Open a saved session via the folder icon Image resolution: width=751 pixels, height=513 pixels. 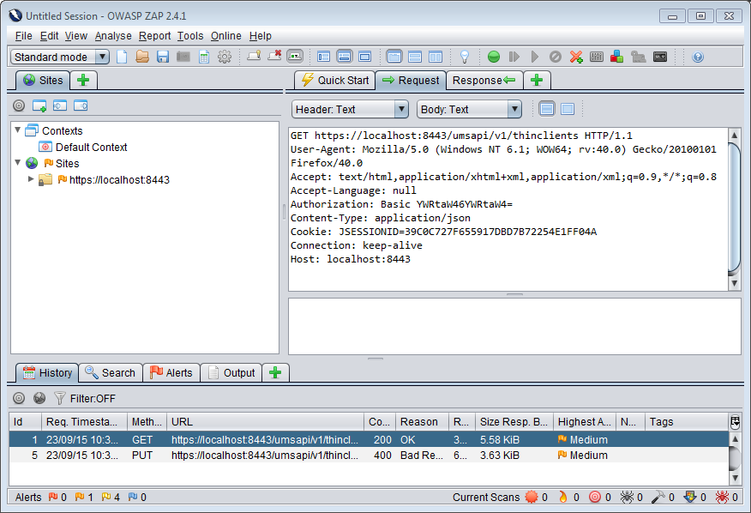[x=141, y=56]
